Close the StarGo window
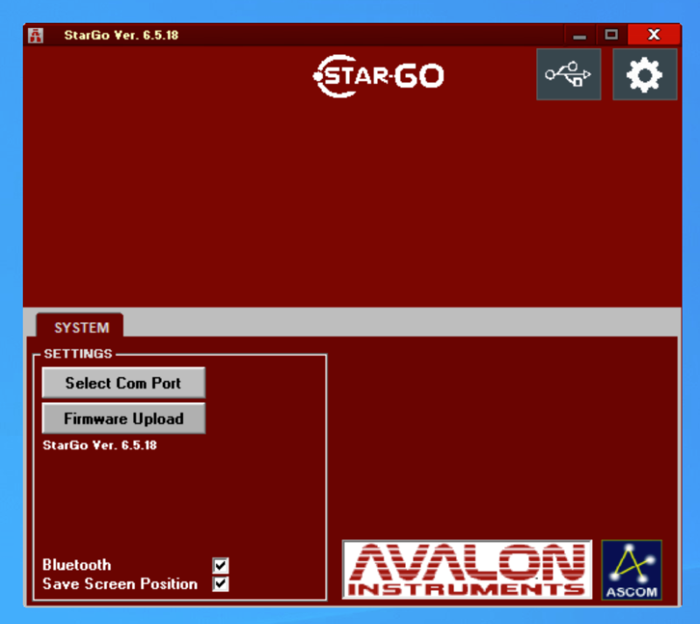Image resolution: width=700 pixels, height=624 pixels. pyautogui.click(x=654, y=34)
